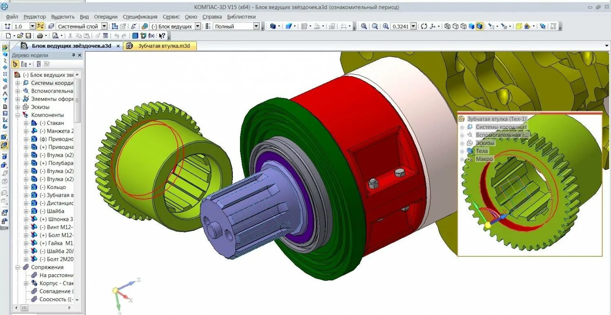
Task: Collapse the Компоненты tree node
Action: (18, 115)
